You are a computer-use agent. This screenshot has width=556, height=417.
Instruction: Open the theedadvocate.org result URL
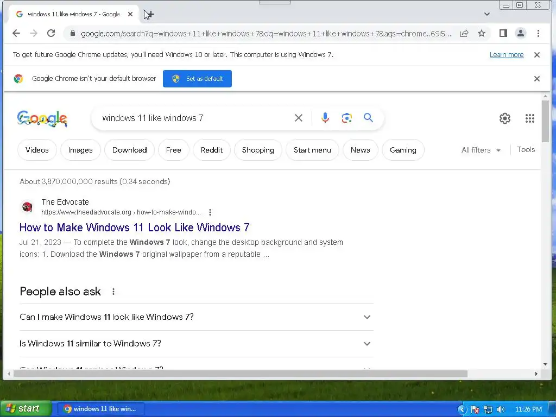coord(121,212)
